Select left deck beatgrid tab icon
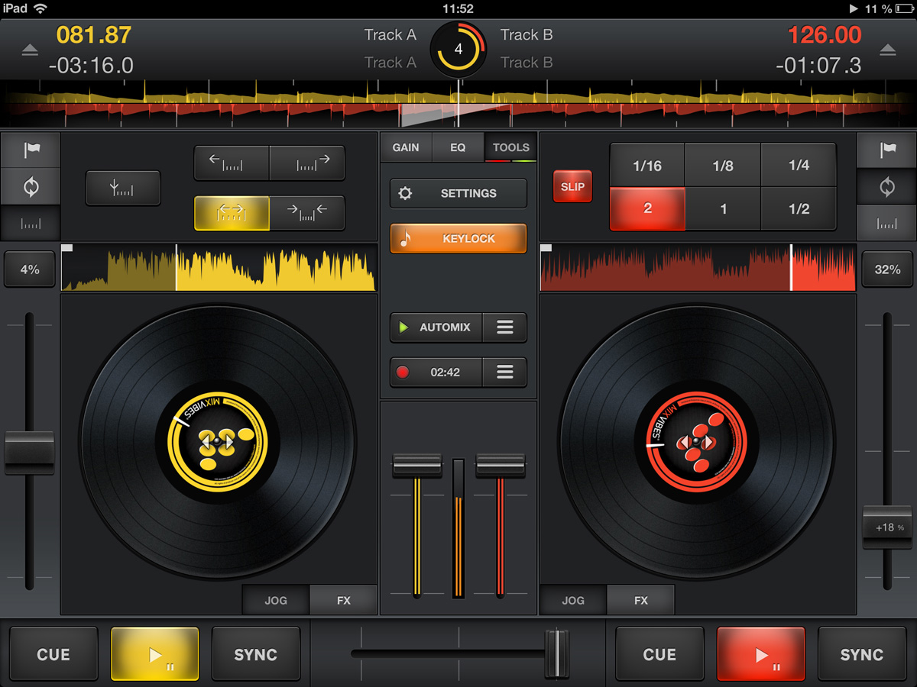 click(x=31, y=224)
